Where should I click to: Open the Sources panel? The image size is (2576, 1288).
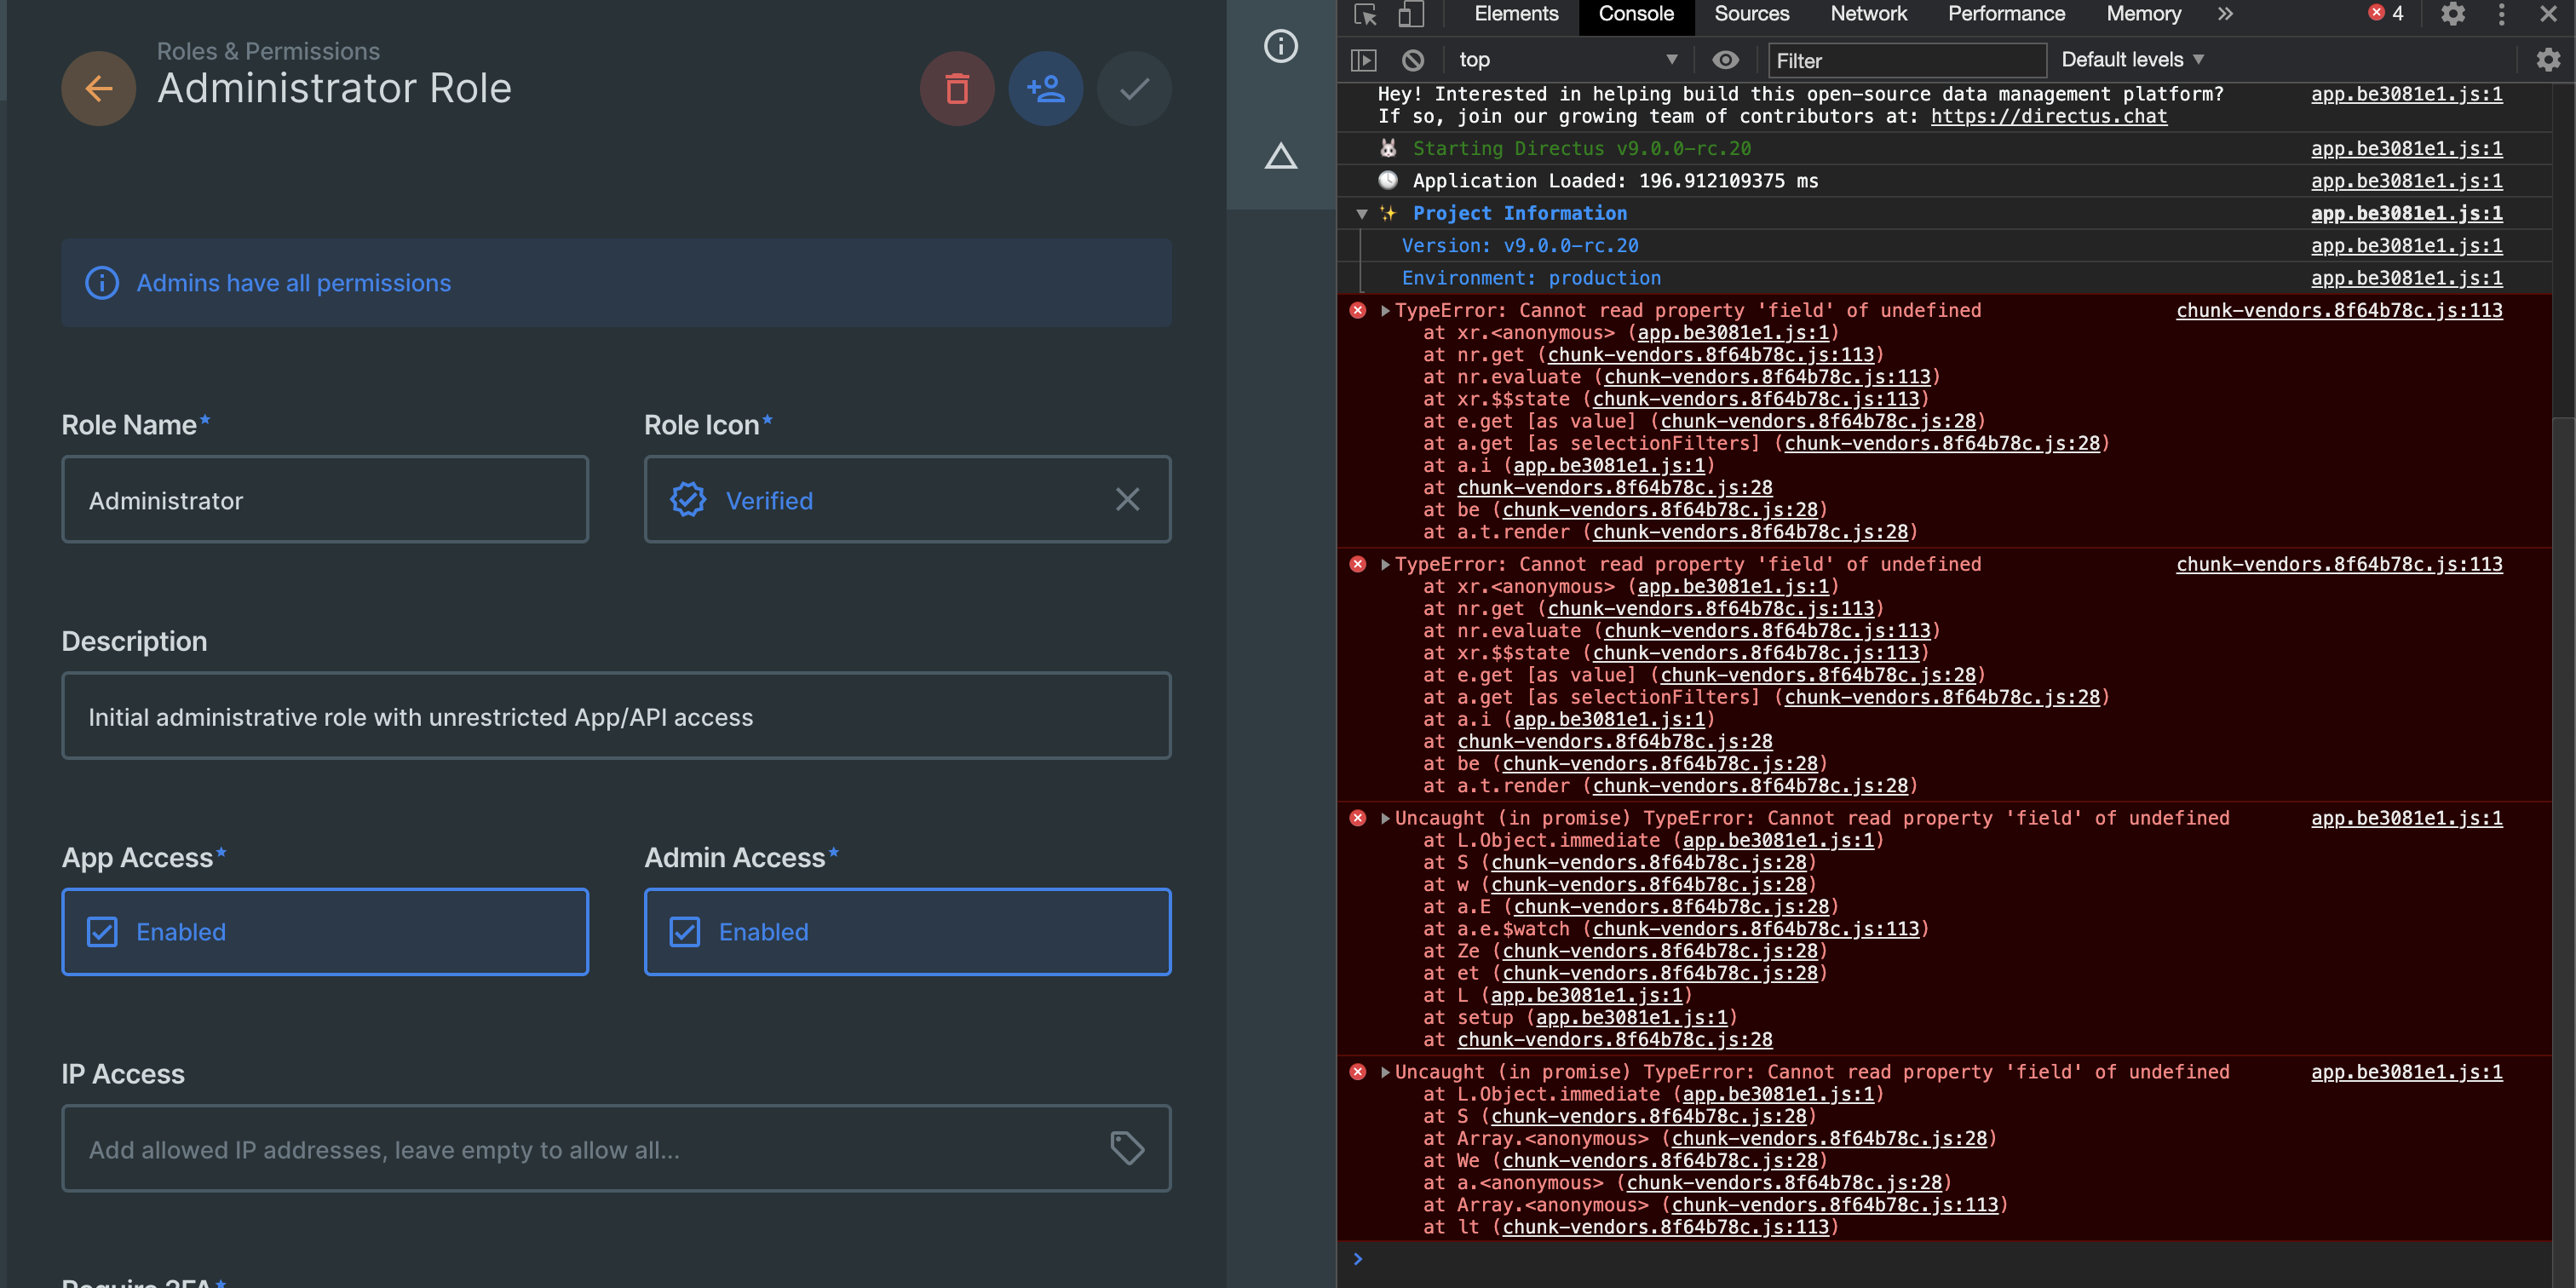pos(1751,13)
